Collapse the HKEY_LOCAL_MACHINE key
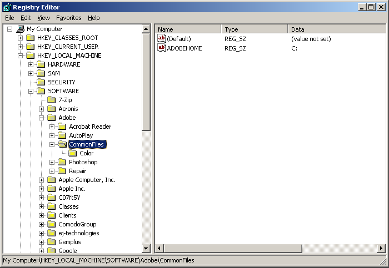389x268 pixels. [x=21, y=55]
